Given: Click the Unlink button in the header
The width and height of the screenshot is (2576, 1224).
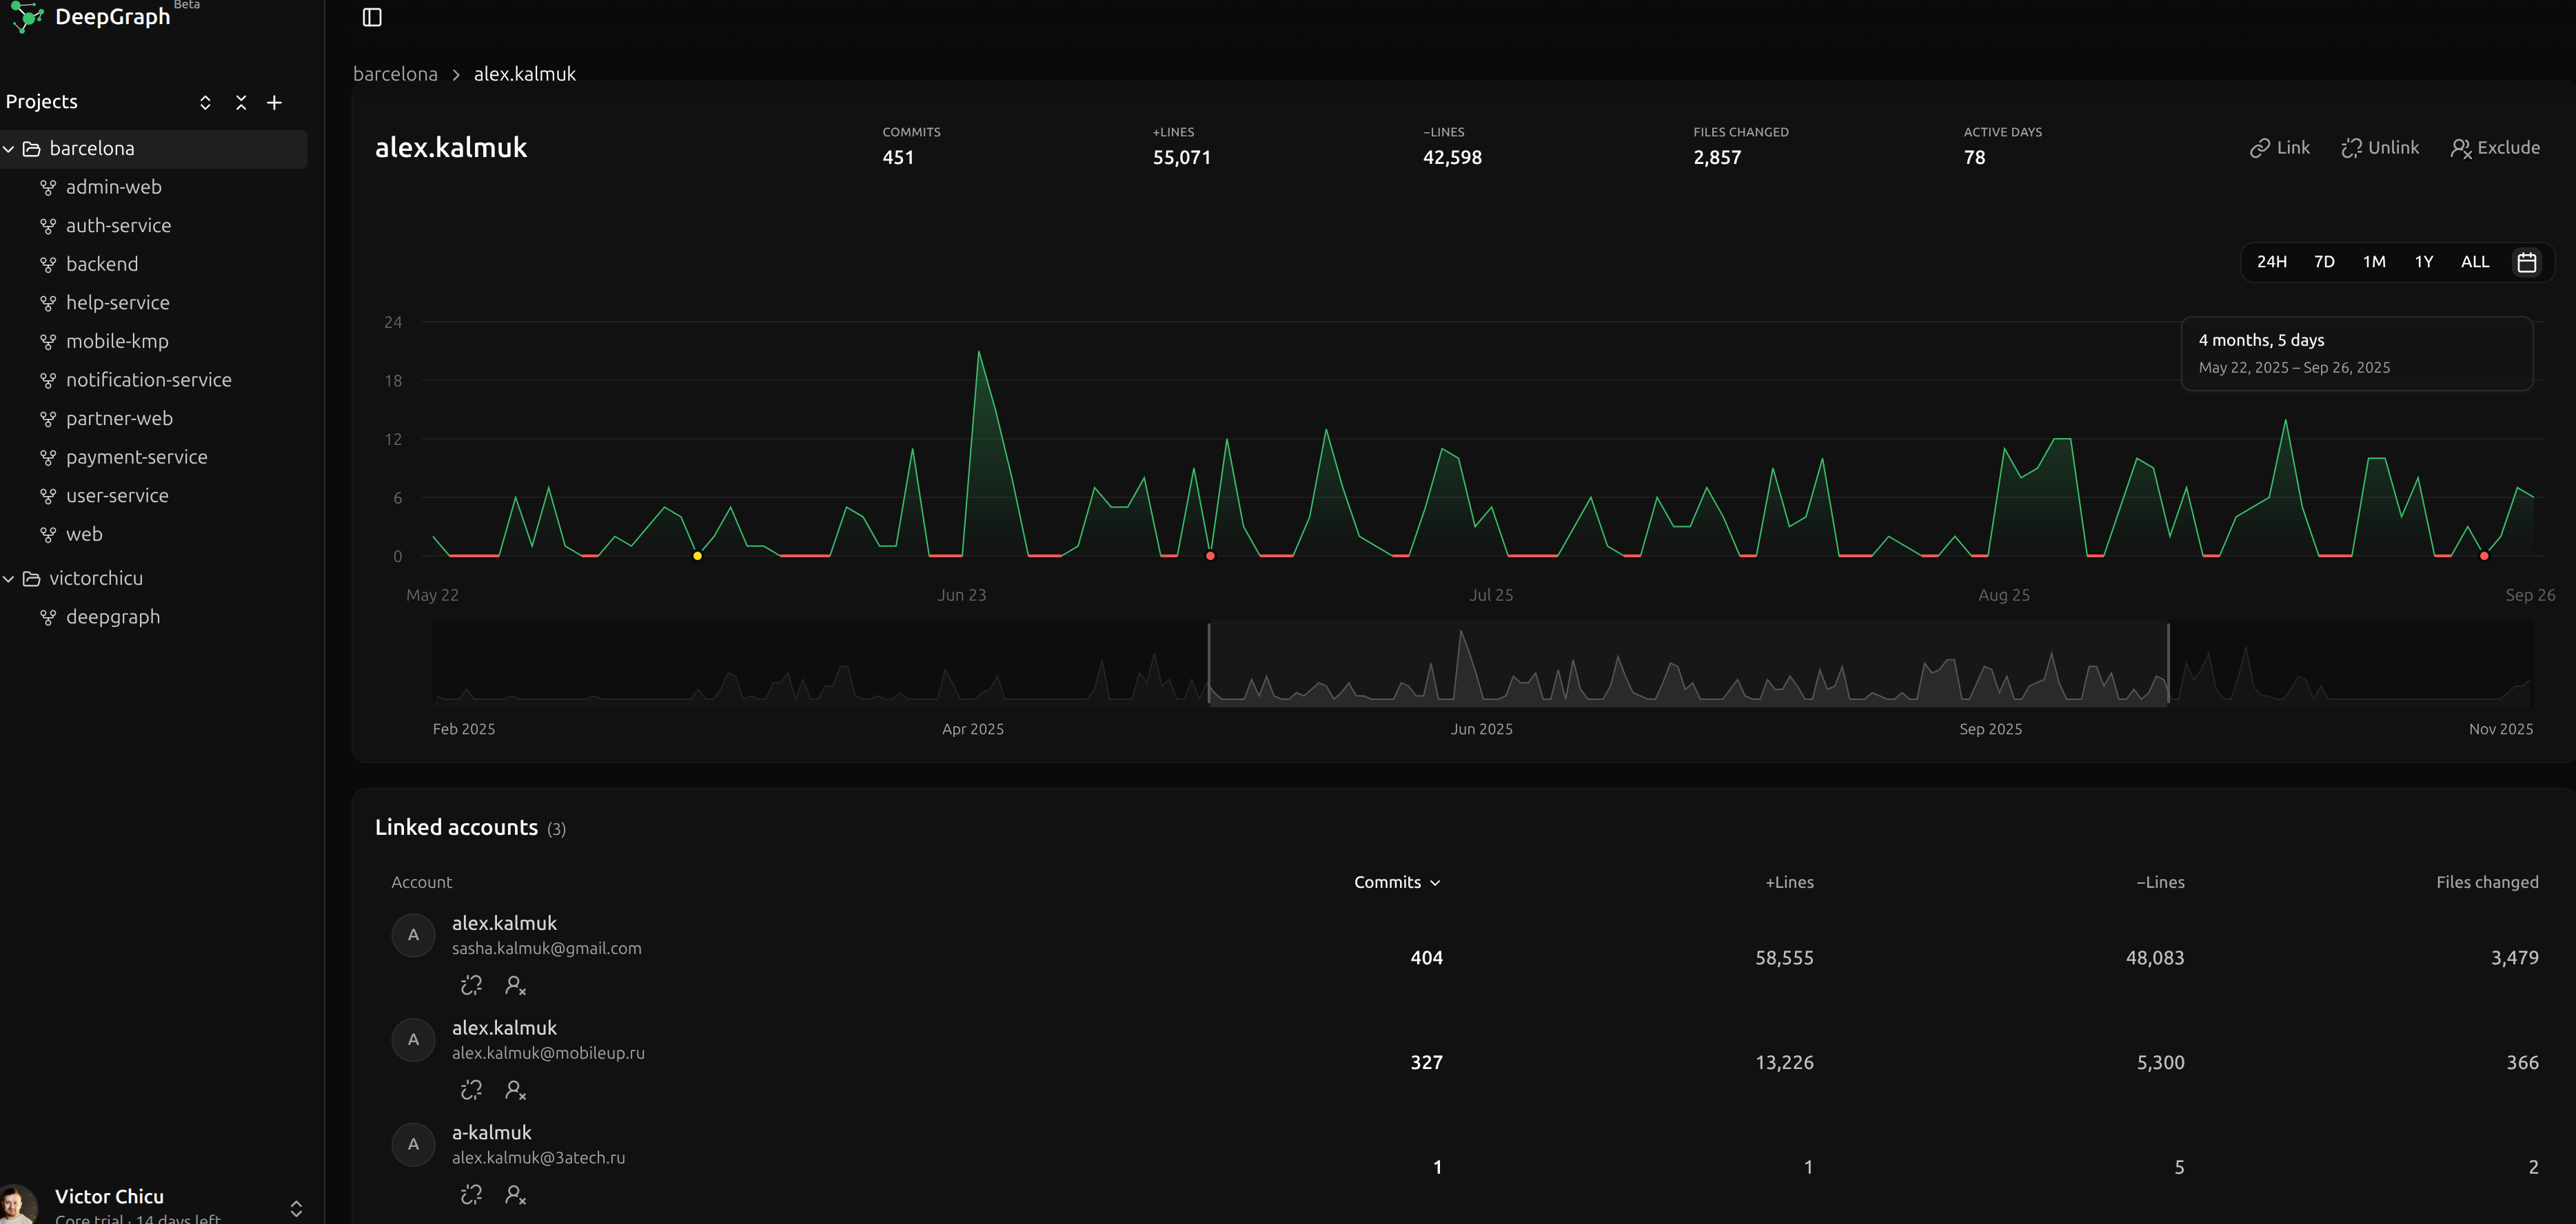Looking at the screenshot, I should click(x=2380, y=148).
